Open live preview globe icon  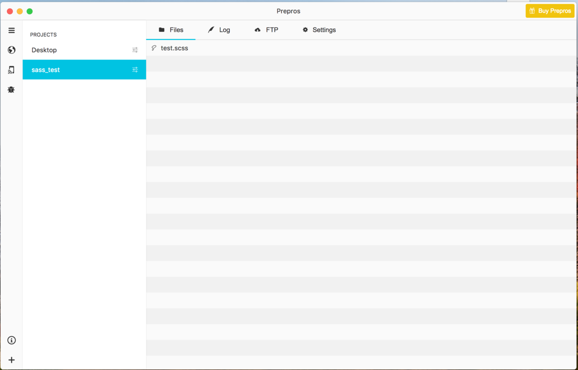[12, 50]
